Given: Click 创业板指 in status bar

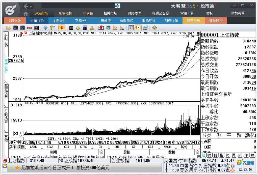Looking at the screenshot, I should tap(120, 161).
